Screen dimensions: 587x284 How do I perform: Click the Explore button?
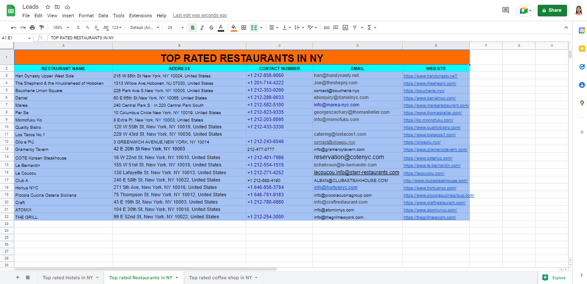coord(554,278)
